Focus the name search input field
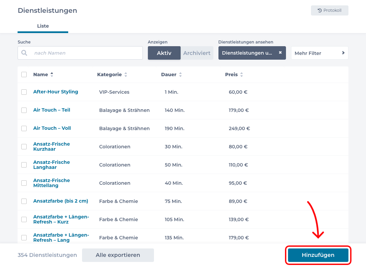Viewport: 366px width, 267px height. 86,53
